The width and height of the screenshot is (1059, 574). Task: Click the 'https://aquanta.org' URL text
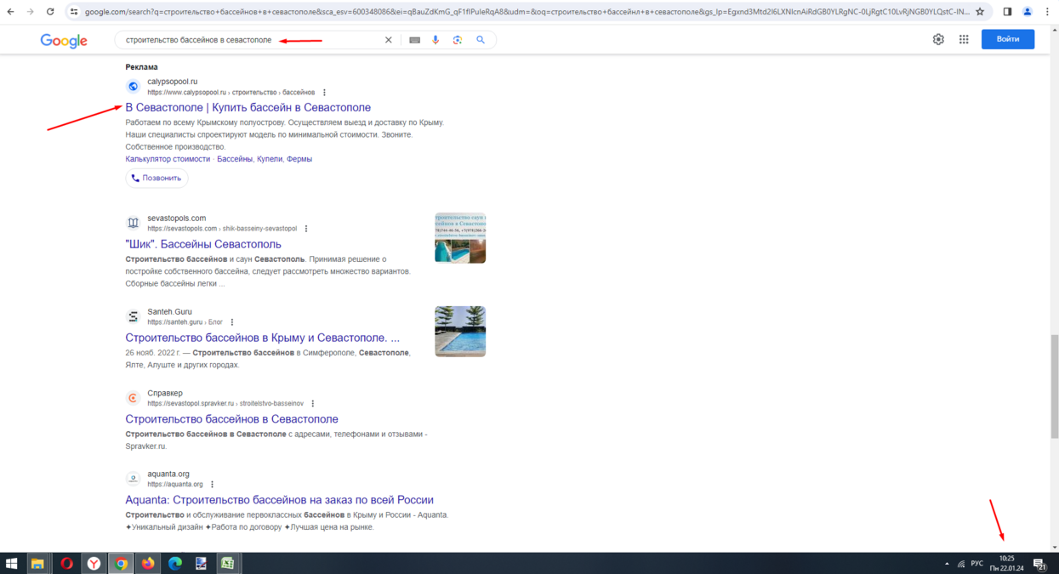[175, 485]
